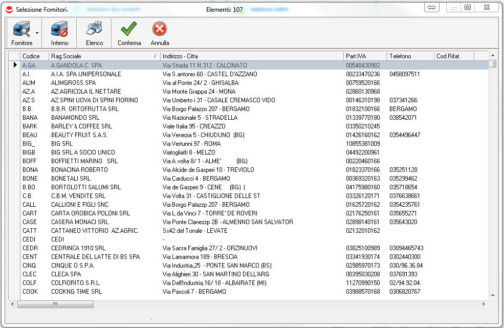Click row selector of A.GANDOLA C. SPA
This screenshot has width=504, height=328.
(15, 65)
